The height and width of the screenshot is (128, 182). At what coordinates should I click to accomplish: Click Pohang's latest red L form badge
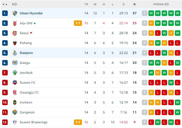(x=178, y=43)
